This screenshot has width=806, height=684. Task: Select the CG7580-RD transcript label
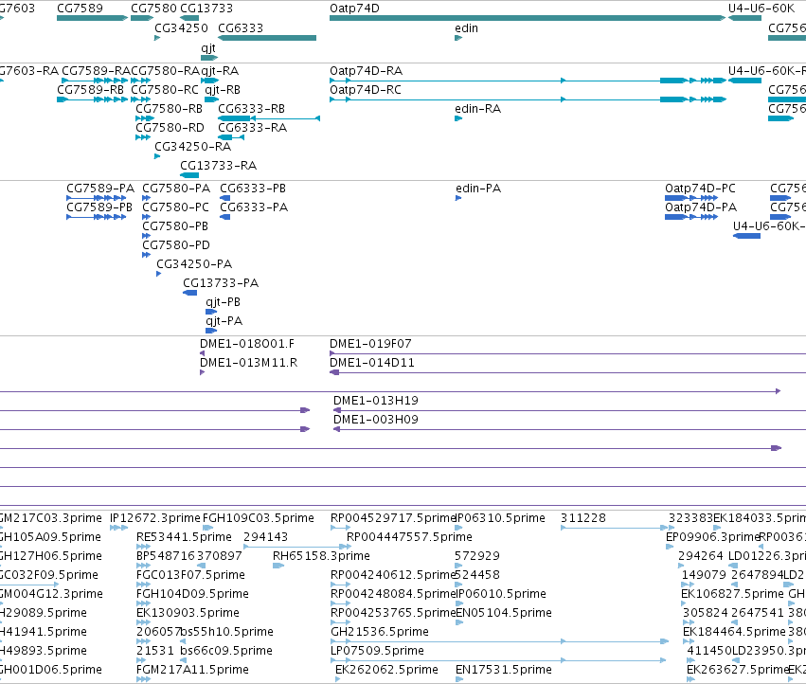click(x=170, y=128)
